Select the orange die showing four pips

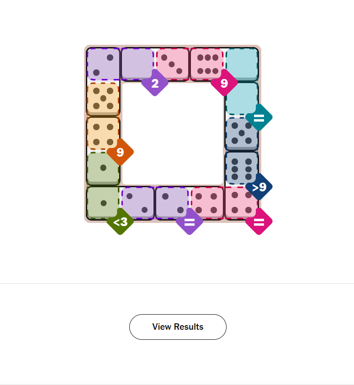coord(103,133)
